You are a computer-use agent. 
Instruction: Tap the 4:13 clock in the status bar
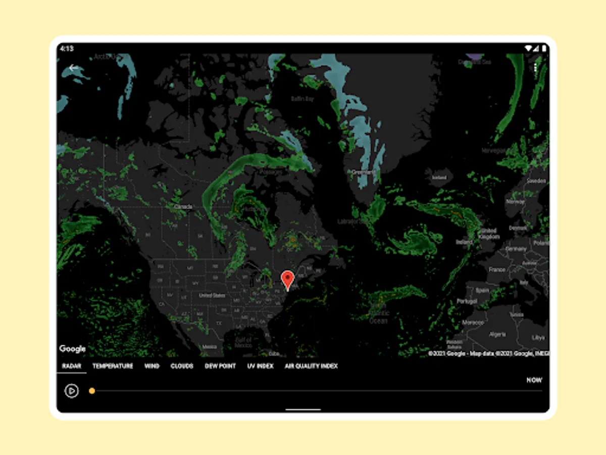(66, 48)
